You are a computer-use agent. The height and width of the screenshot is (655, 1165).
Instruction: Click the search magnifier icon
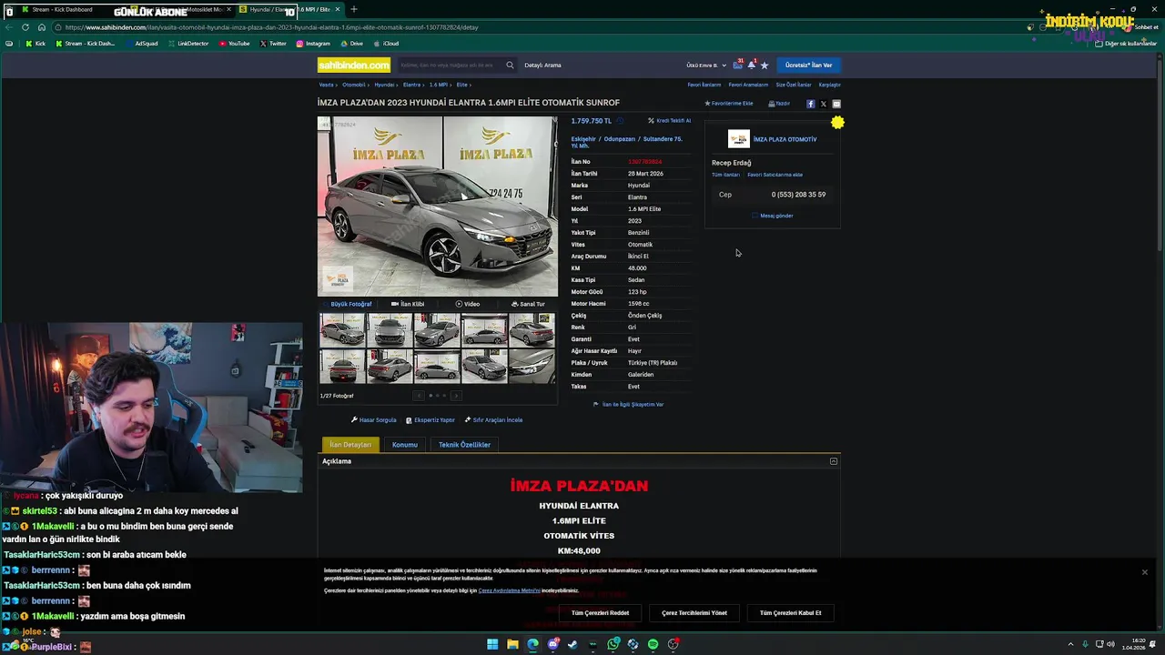510,65
